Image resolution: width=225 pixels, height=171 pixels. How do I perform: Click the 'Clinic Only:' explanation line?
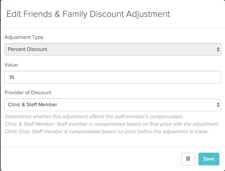pyautogui.click(x=106, y=131)
